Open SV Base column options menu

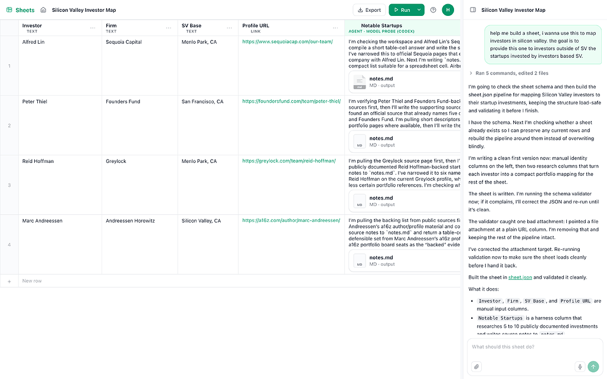(x=230, y=28)
